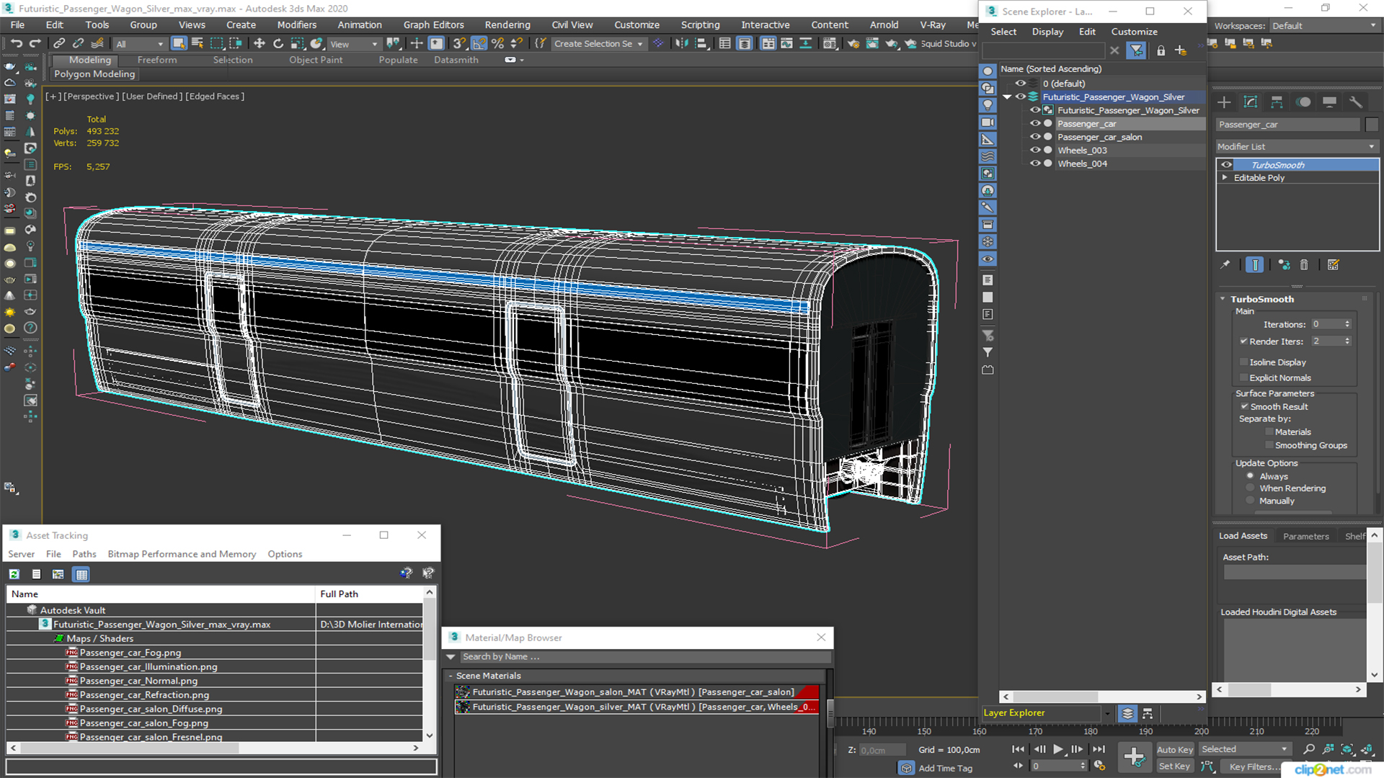Screen dimensions: 1384x778
Task: Click the Undo arrow in main toolbar
Action: [x=16, y=43]
